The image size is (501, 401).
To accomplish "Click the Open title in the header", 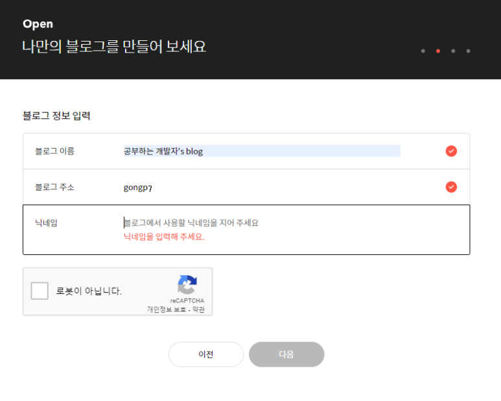I will [38, 24].
